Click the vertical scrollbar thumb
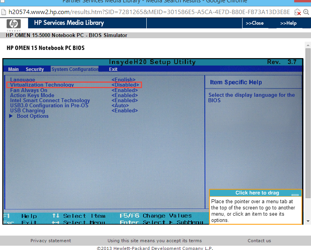 pyautogui.click(x=308, y=123)
